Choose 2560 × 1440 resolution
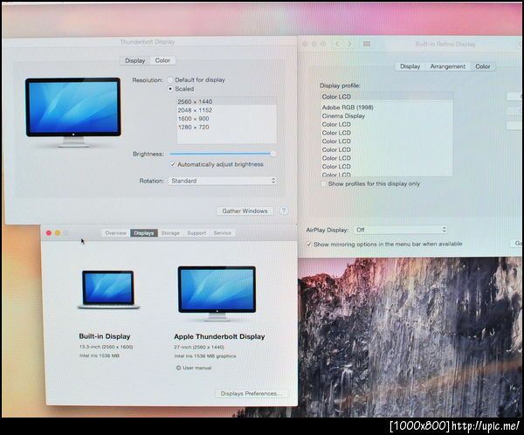 [x=226, y=101]
